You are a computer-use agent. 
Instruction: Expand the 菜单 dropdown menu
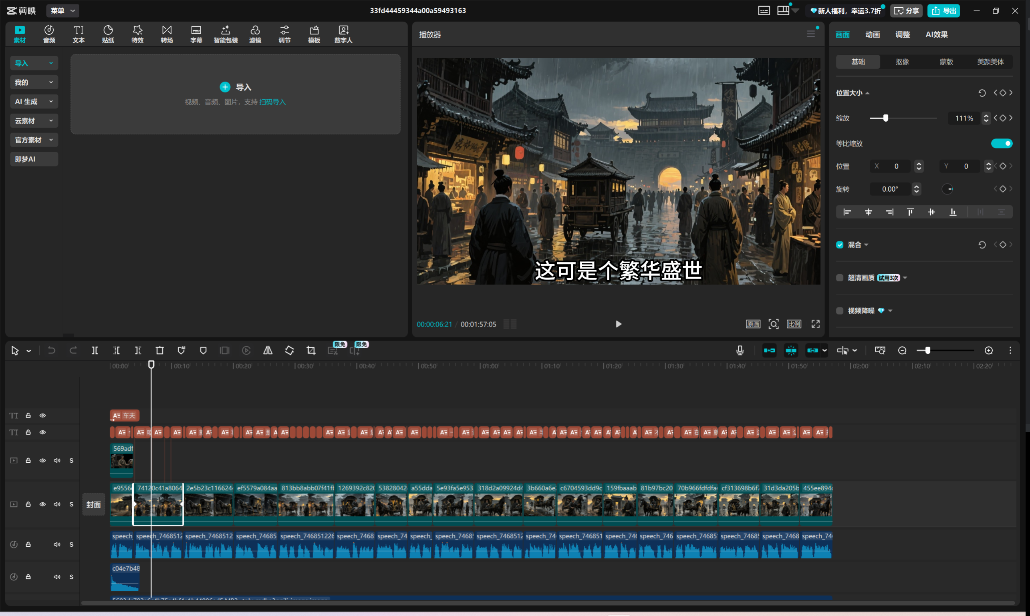click(x=63, y=10)
